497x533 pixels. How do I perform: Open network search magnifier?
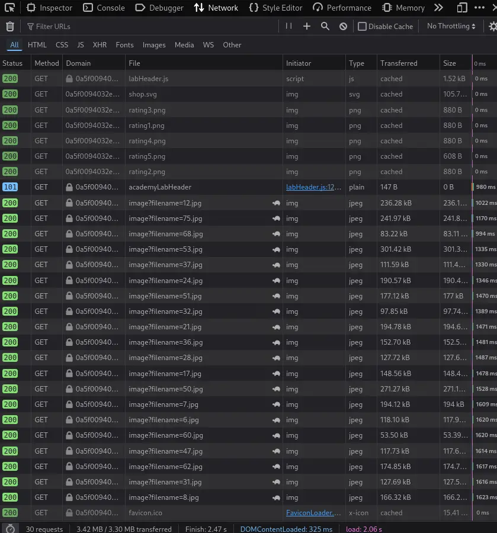click(325, 26)
